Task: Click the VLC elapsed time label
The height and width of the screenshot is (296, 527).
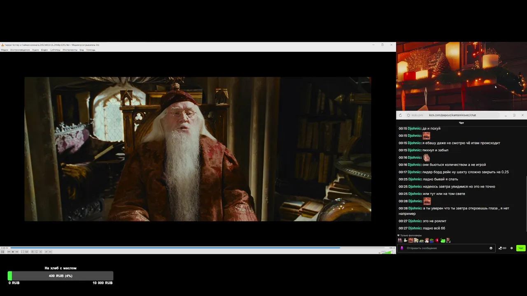Action: (4, 248)
